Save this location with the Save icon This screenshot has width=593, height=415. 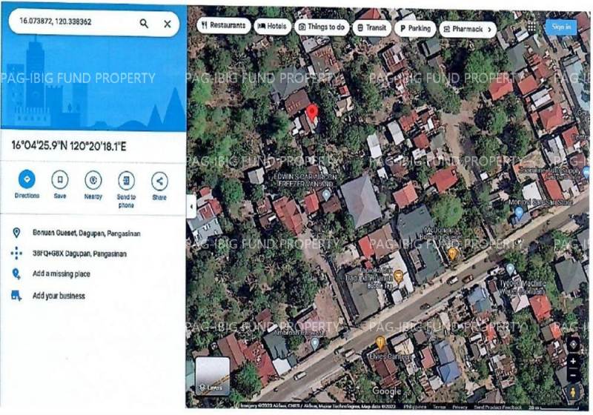click(x=60, y=180)
